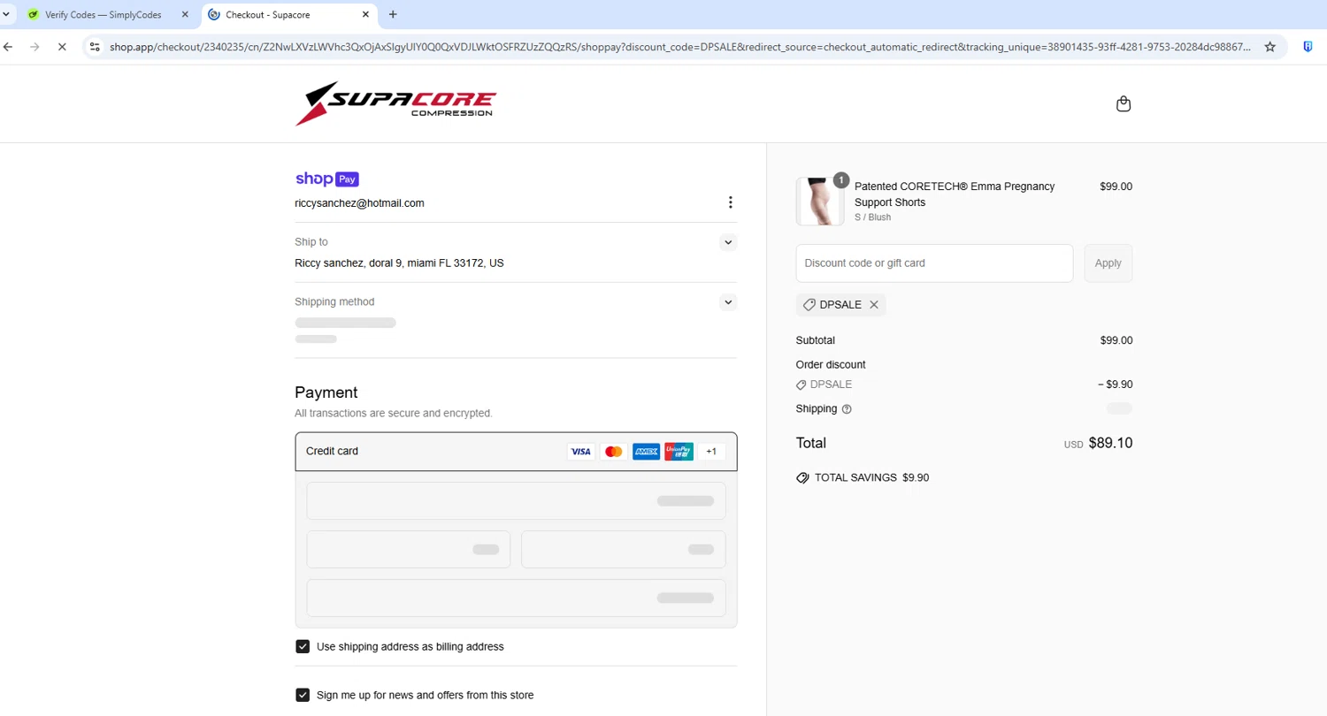Click the shop.app checkout URL address bar
This screenshot has height=716, width=1327.
[x=680, y=47]
